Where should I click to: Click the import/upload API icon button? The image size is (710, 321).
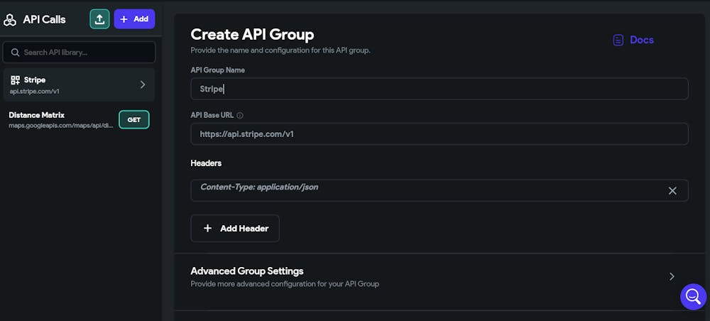point(99,19)
